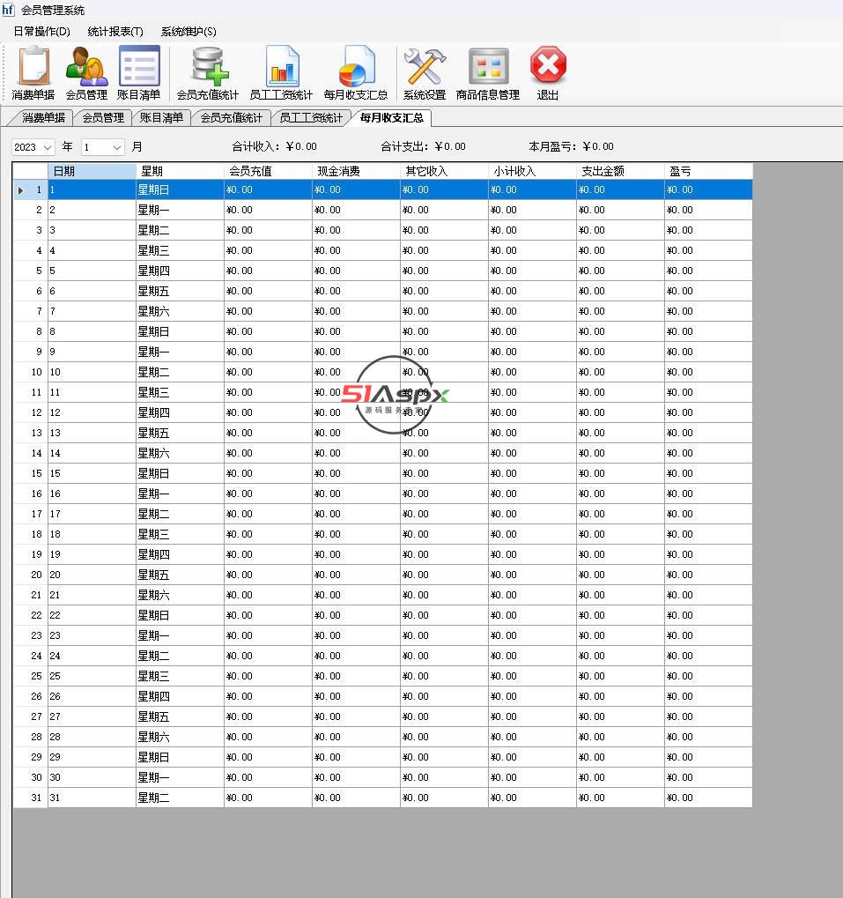Screen dimensions: 843x898
Task: Click the top-left grid select-all corner
Action: point(30,171)
